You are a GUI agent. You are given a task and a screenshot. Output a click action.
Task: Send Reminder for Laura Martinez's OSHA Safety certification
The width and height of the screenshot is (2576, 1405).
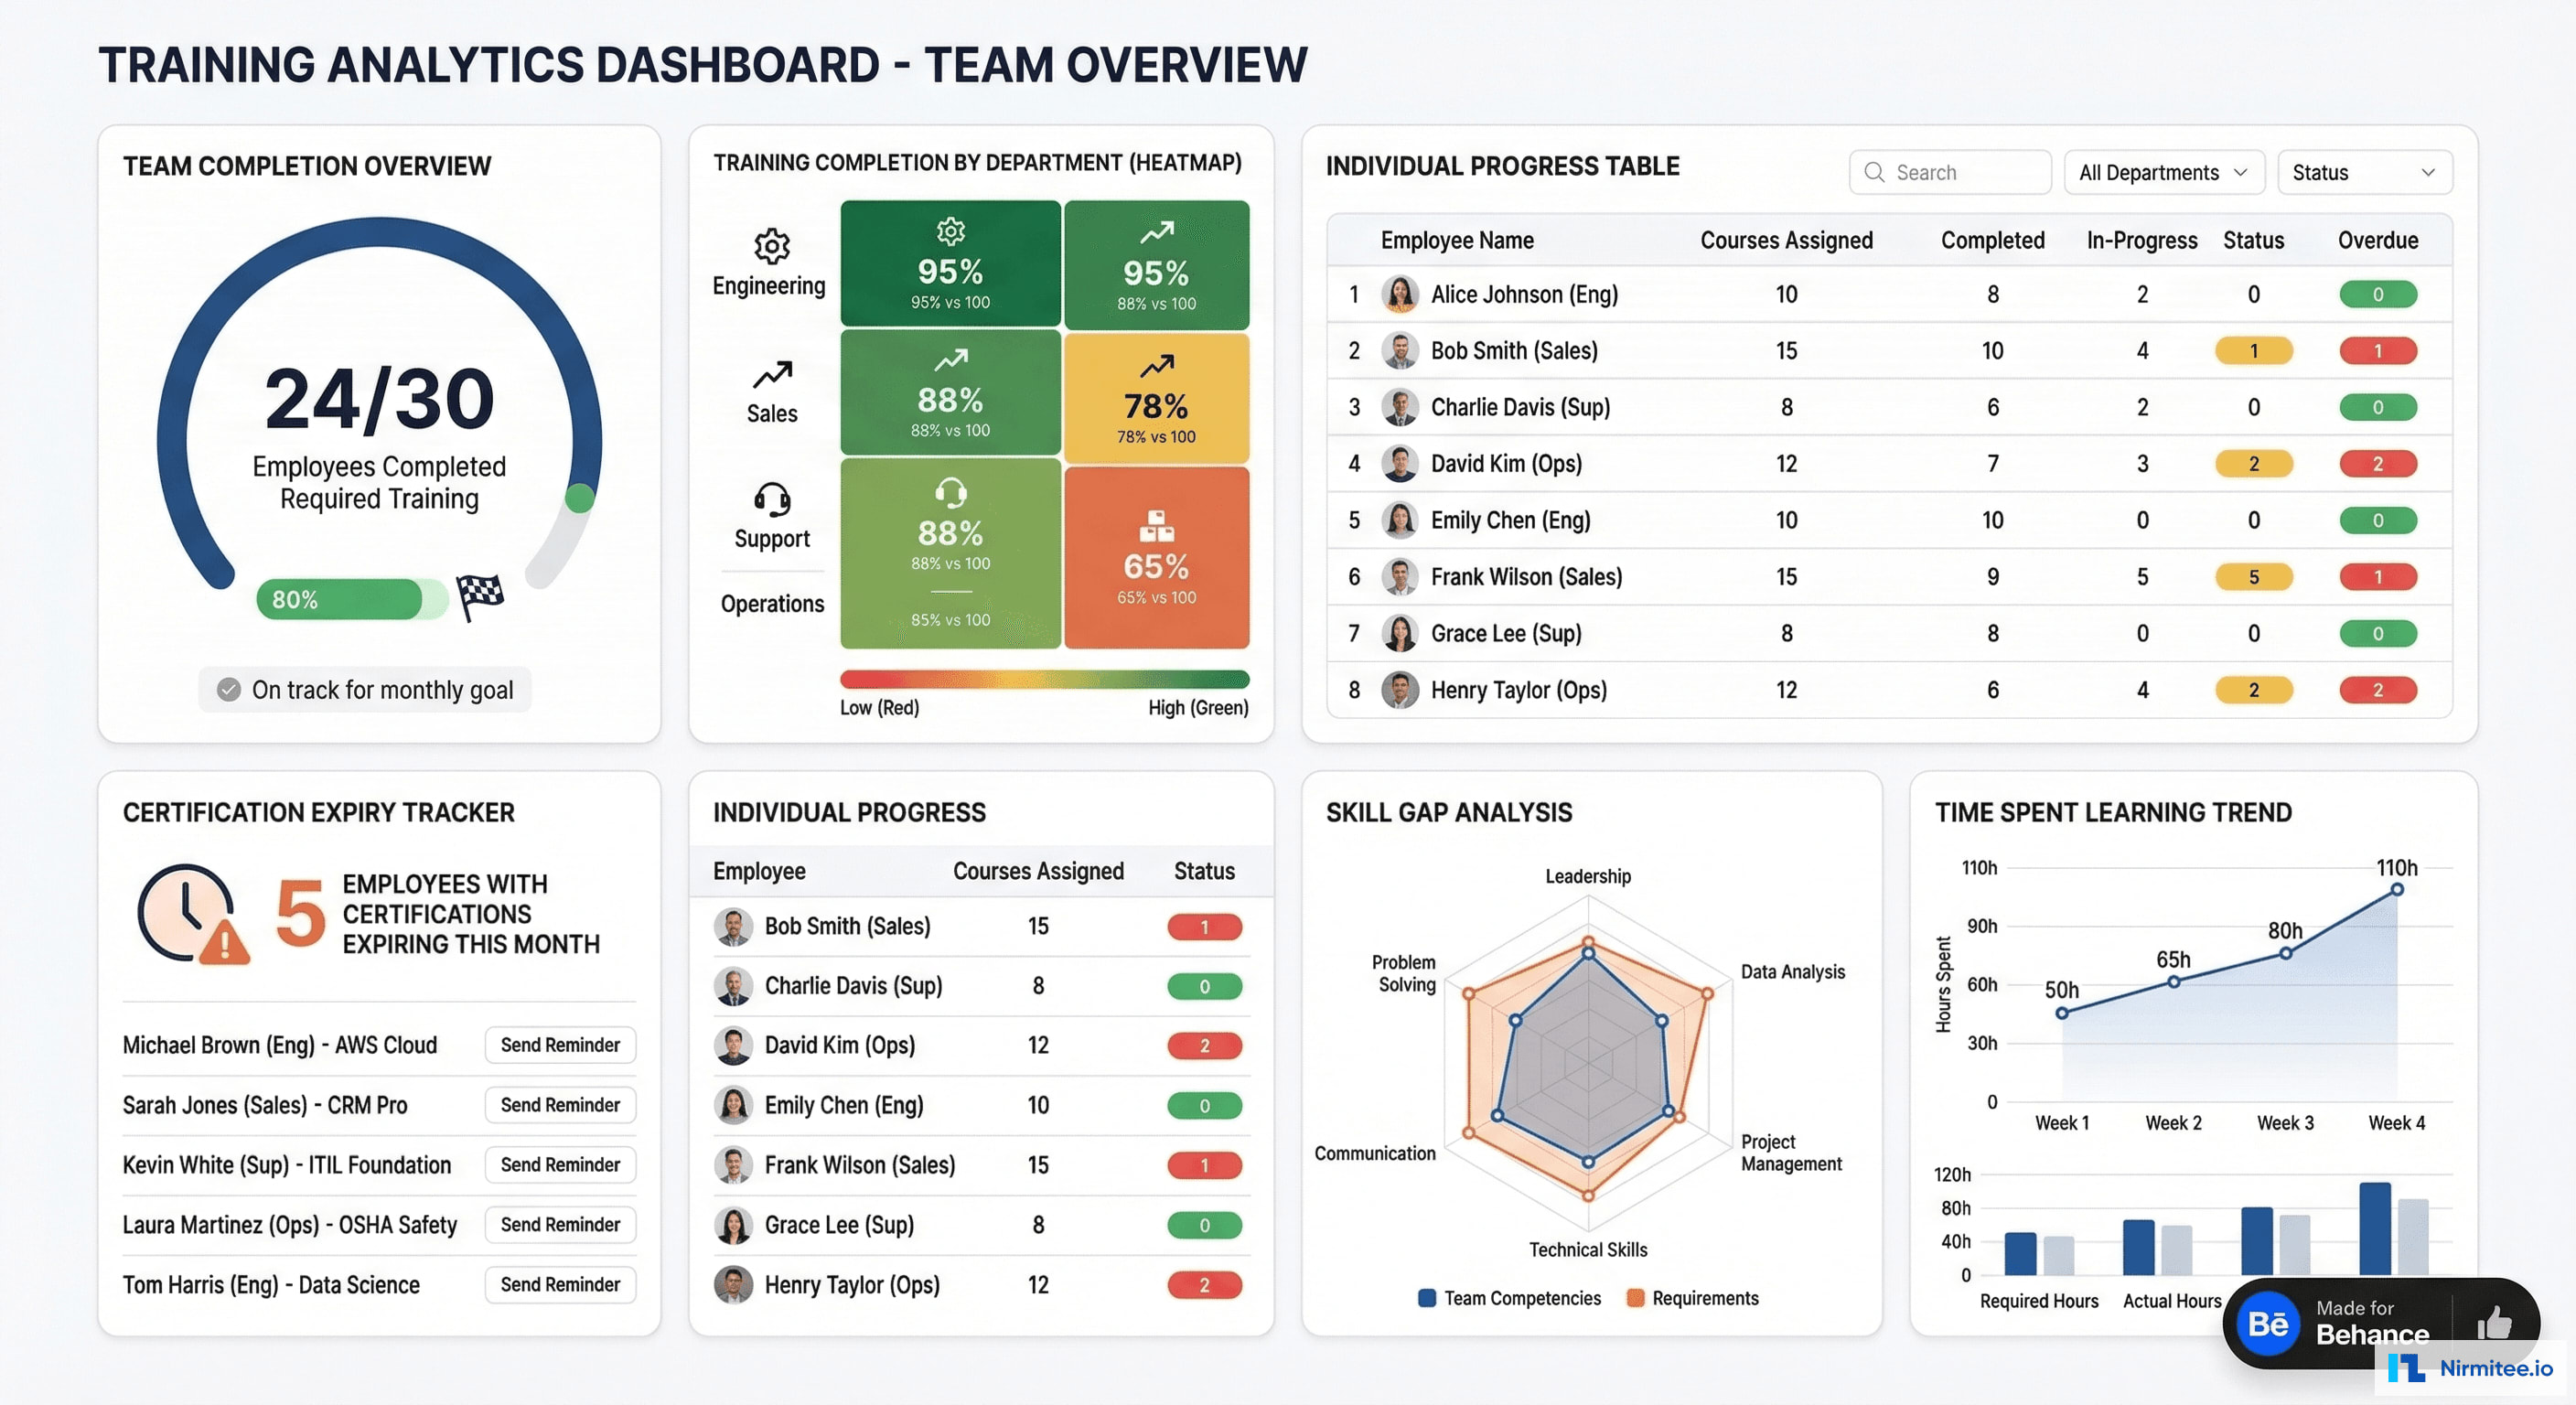(560, 1224)
